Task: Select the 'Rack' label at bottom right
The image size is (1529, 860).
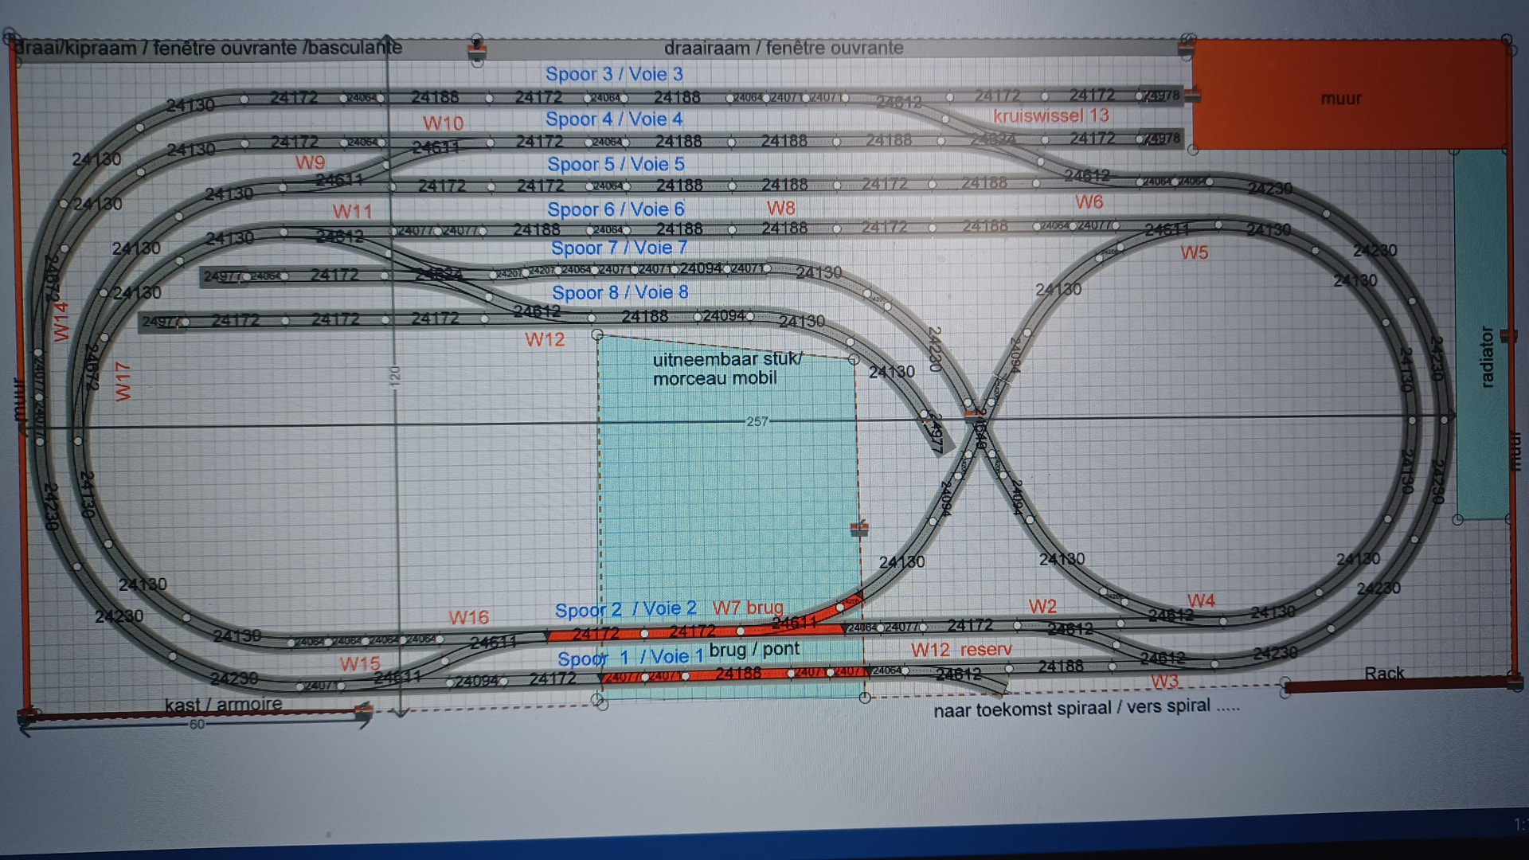Action: click(x=1384, y=673)
